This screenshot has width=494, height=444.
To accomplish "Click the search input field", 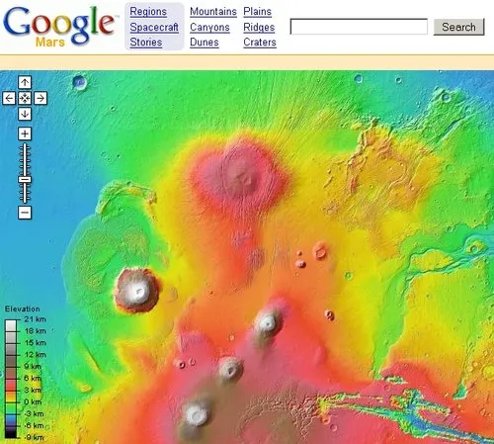I will click(359, 27).
